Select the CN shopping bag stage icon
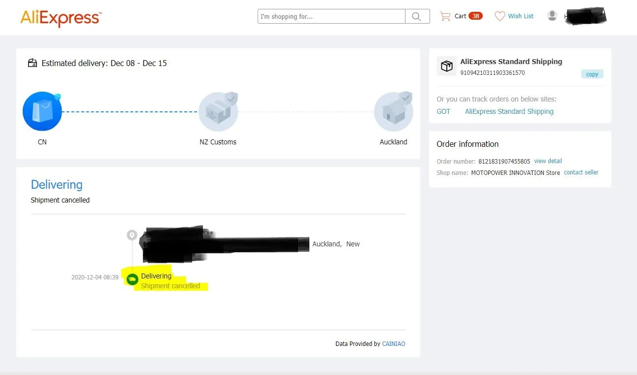637x375 pixels. (x=42, y=111)
